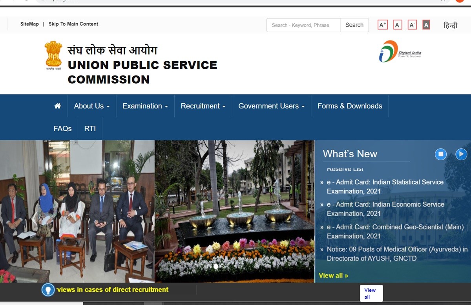Open the RTI menu item
471x305 pixels.
pos(90,129)
